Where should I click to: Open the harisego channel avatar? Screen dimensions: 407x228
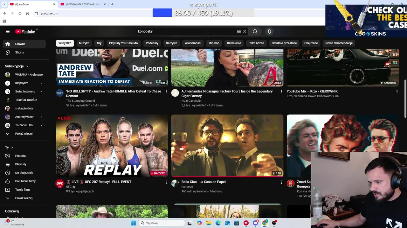pos(175,183)
